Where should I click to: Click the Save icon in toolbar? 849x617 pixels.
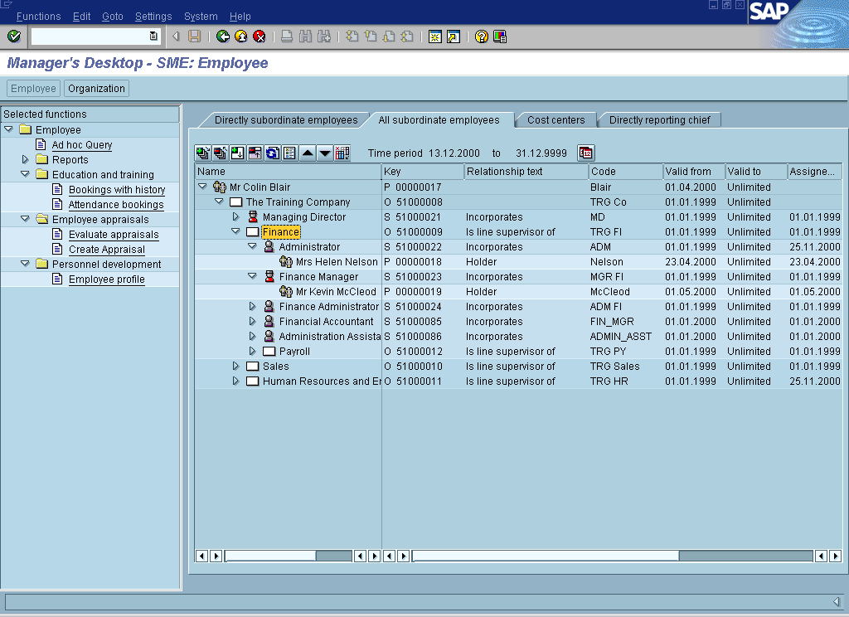click(194, 36)
